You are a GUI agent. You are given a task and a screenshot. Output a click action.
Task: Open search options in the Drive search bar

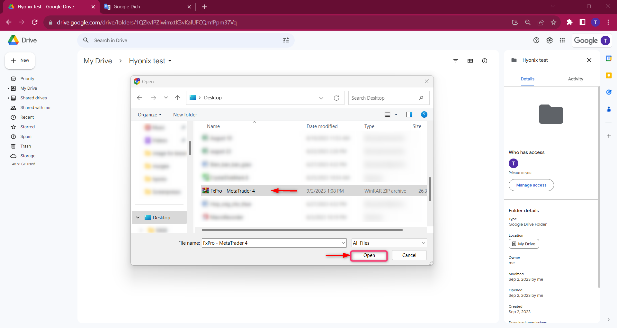click(286, 40)
